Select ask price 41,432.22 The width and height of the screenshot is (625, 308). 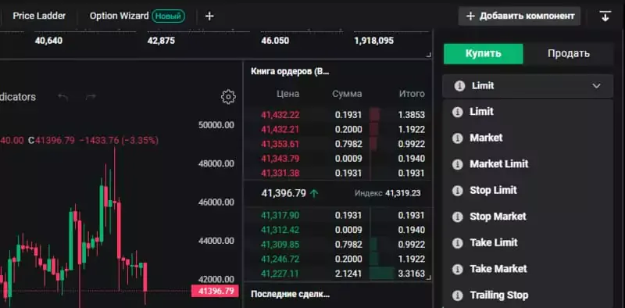[280, 115]
